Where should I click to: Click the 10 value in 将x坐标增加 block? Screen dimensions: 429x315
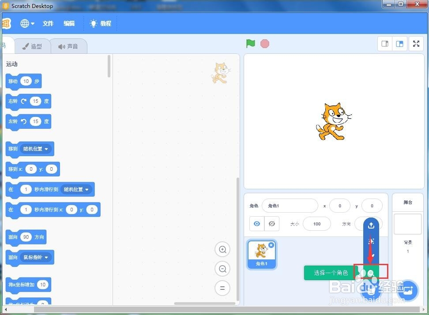(43, 285)
